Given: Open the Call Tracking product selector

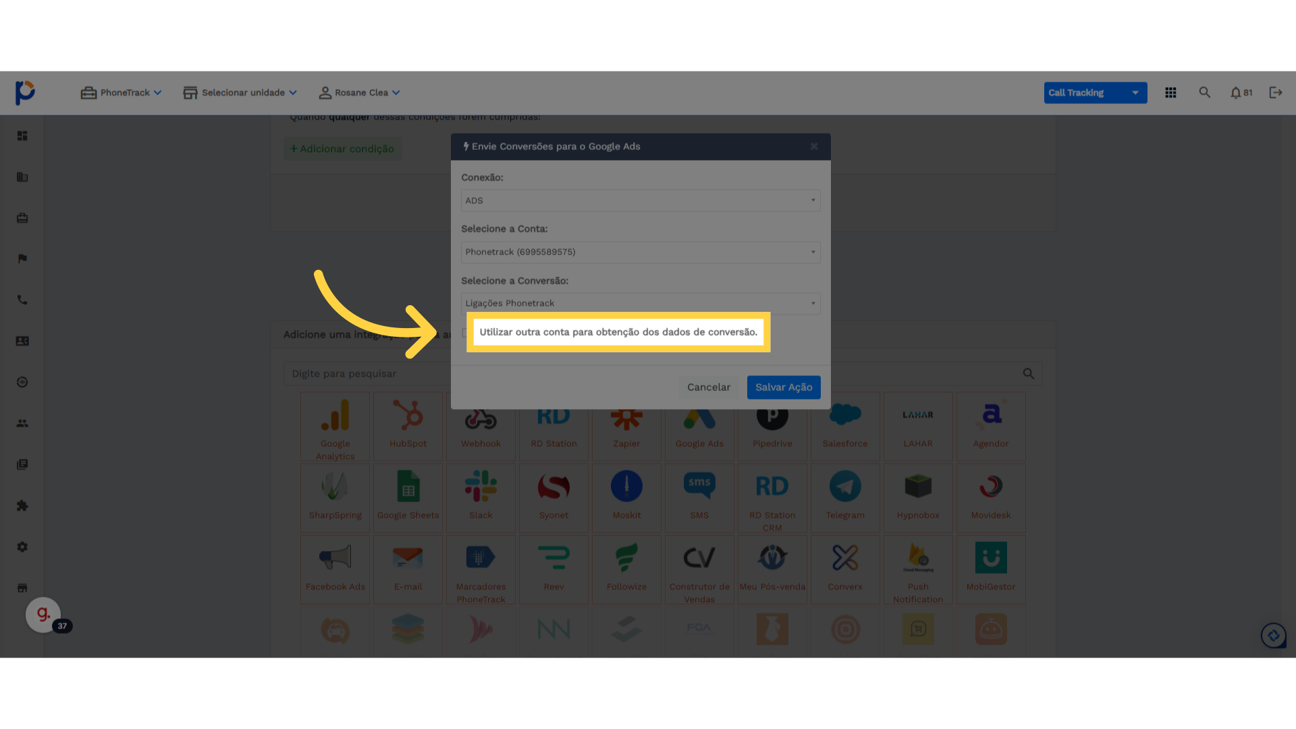Looking at the screenshot, I should coord(1096,92).
